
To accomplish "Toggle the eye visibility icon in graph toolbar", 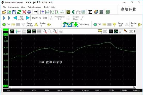I will (61, 32).
